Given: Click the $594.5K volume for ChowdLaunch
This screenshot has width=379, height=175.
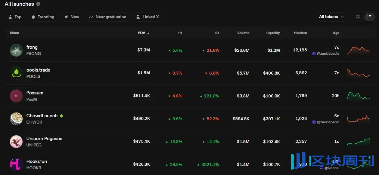Looking at the screenshot, I should pyautogui.click(x=241, y=119).
